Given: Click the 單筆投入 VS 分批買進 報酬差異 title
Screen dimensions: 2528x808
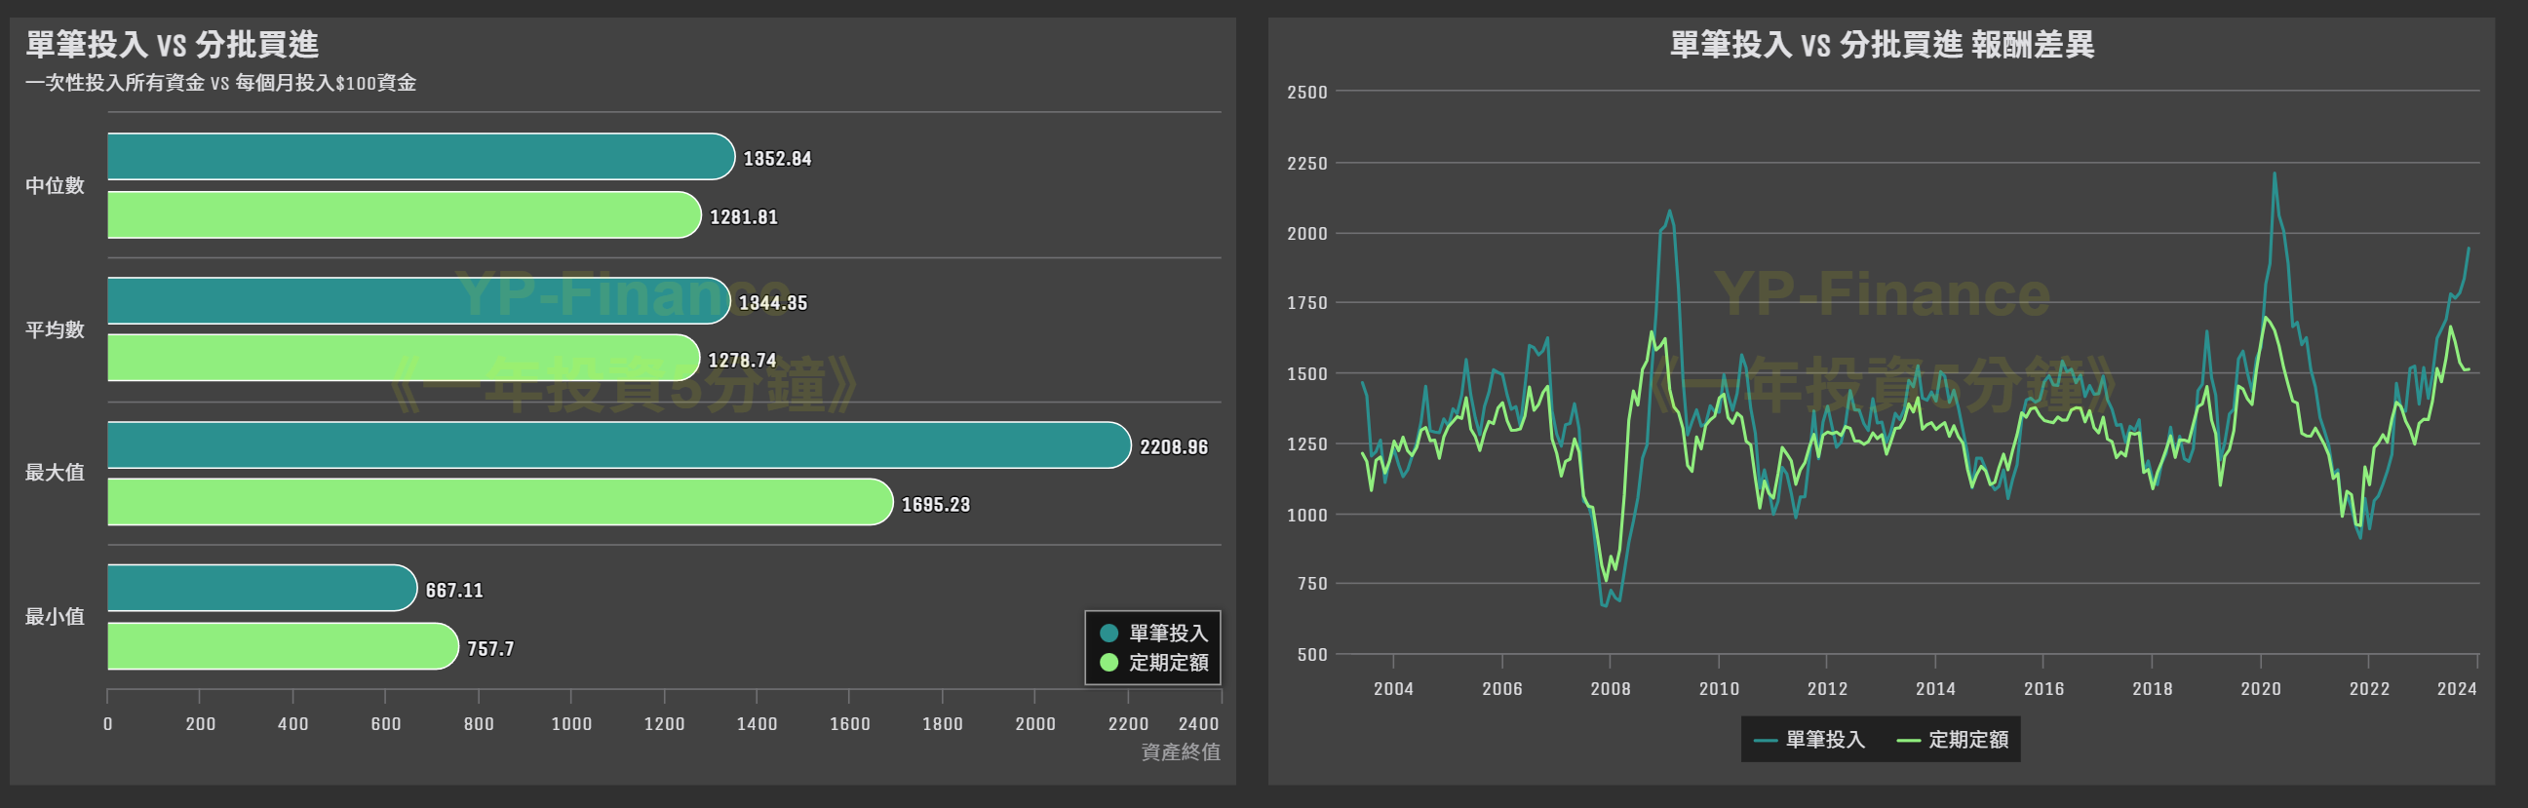Looking at the screenshot, I should pos(1882,44).
